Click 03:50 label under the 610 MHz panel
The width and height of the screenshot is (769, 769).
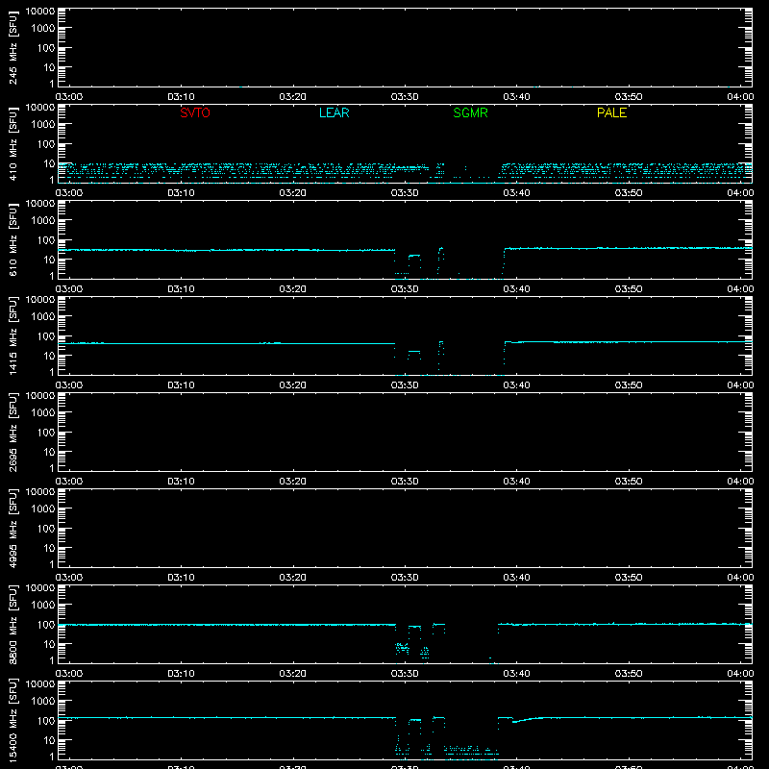(x=629, y=289)
